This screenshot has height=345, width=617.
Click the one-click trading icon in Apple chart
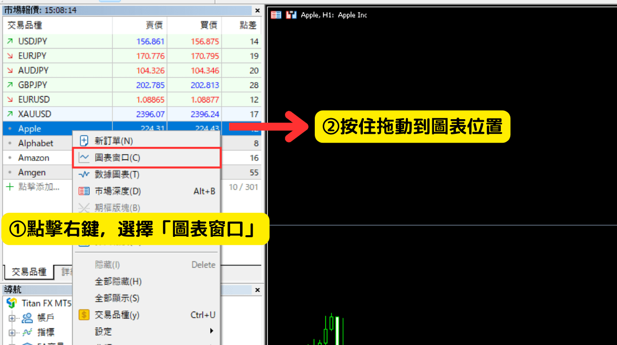point(291,15)
